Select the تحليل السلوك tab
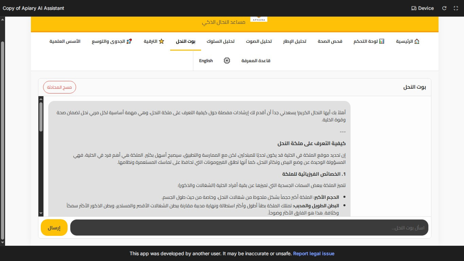 221,41
